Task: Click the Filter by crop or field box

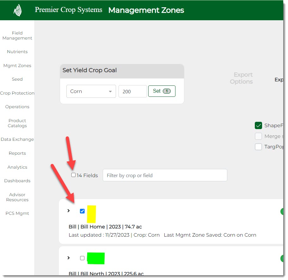Action: tap(165, 175)
